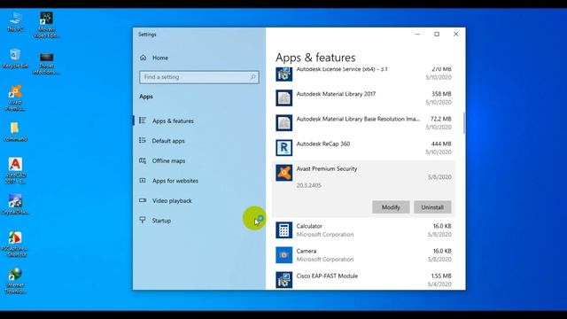567x319 pixels.
Task: Select the Avast Premium desktop shortcut
Action: point(15,97)
